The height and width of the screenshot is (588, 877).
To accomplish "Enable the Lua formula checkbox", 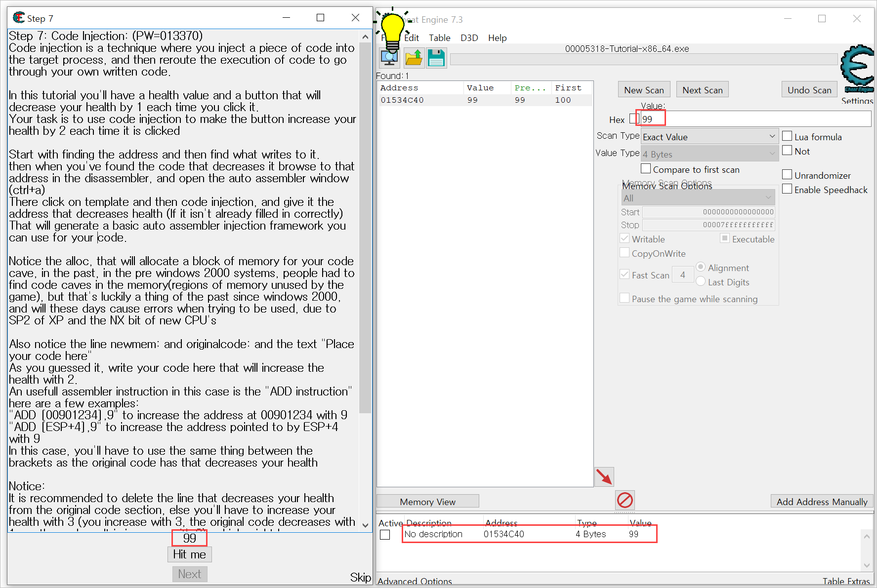I will pyautogui.click(x=787, y=136).
